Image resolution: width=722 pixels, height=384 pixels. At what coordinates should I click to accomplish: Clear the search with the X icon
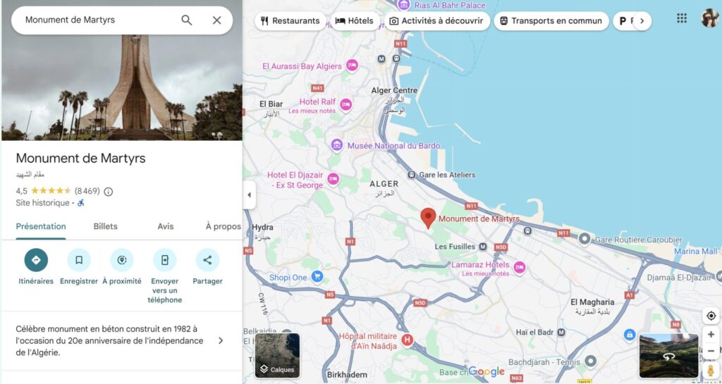(217, 20)
